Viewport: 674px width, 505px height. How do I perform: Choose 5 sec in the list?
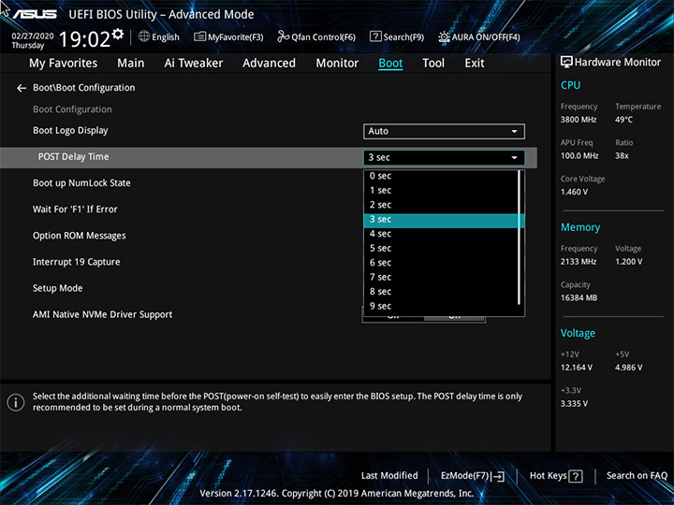(x=442, y=248)
